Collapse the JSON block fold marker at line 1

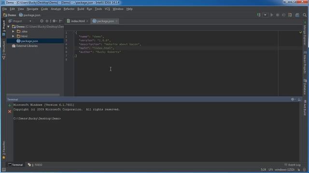pos(74,33)
